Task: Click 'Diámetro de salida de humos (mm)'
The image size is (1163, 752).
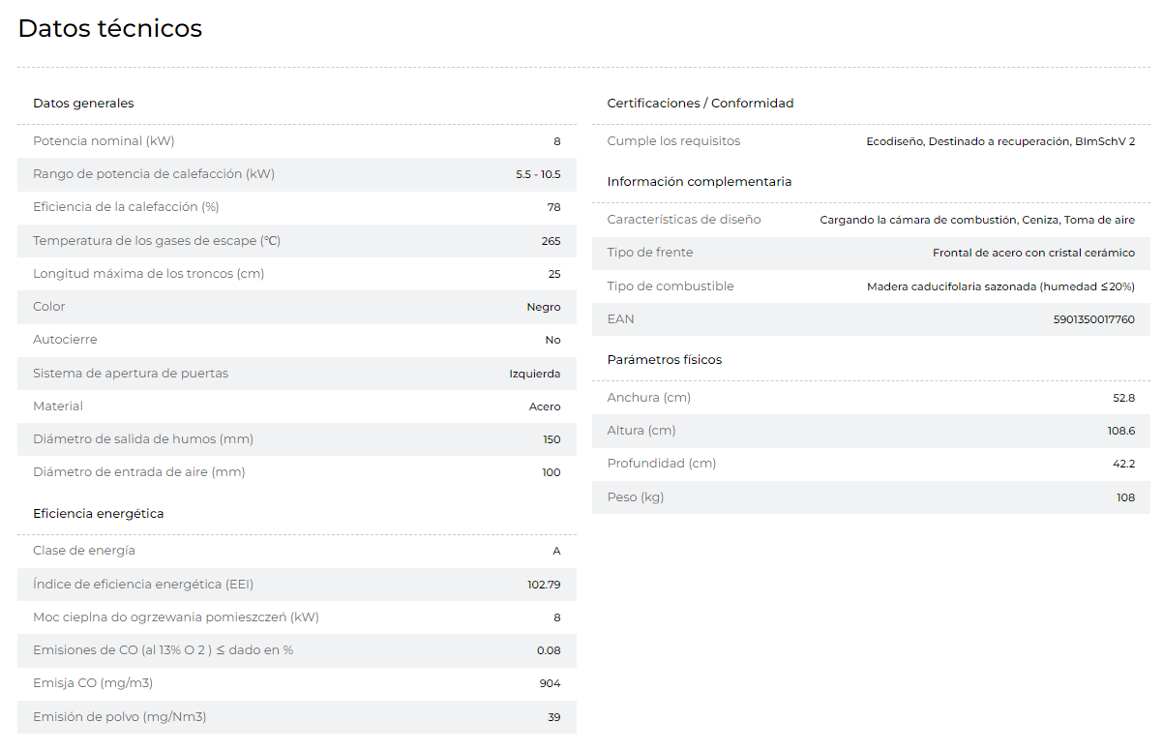Action: 143,439
